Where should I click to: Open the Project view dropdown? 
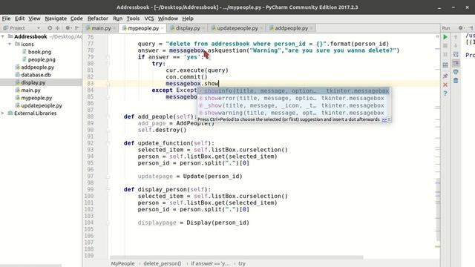[39, 28]
